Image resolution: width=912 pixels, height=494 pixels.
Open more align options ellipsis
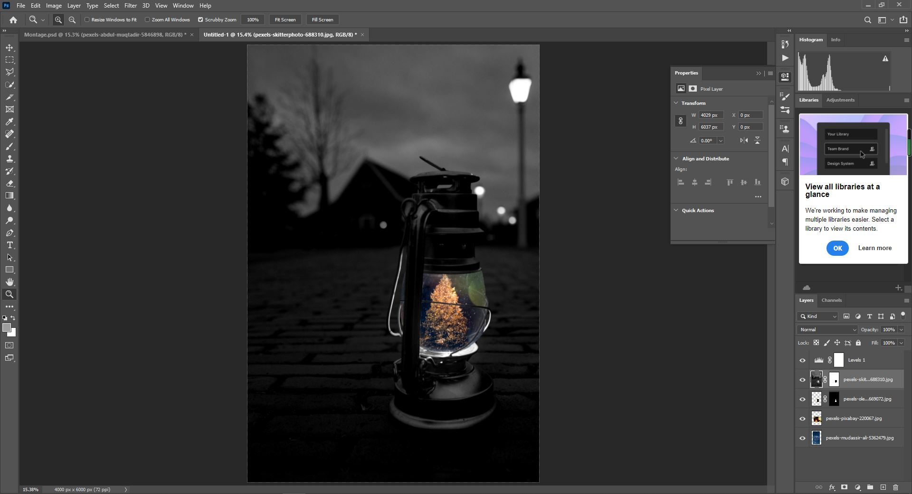click(758, 196)
